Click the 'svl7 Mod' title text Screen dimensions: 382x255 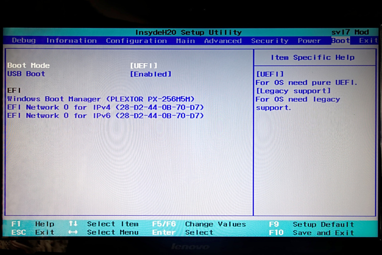(350, 32)
